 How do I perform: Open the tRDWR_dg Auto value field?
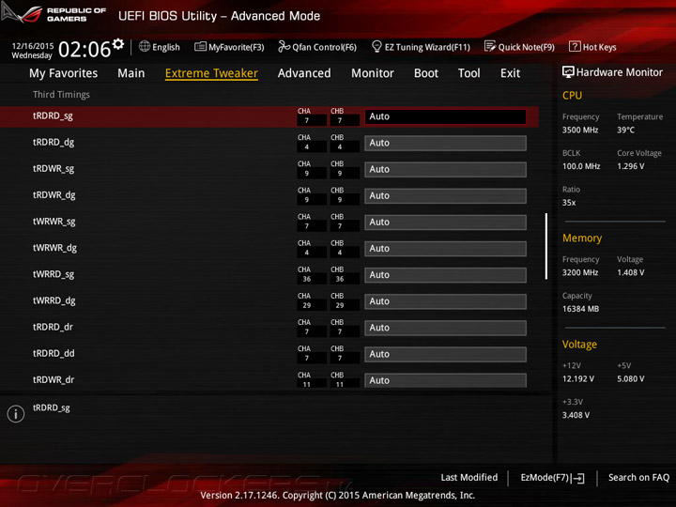(445, 195)
